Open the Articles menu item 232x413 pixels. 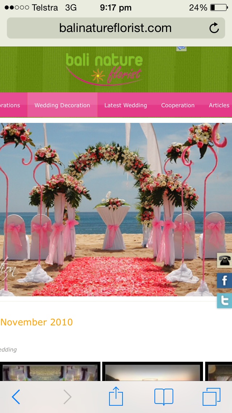pos(219,105)
